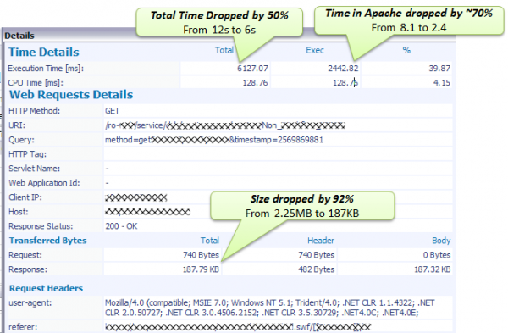Select the 187.32 KB response body value
508x333 pixels.
pos(433,269)
